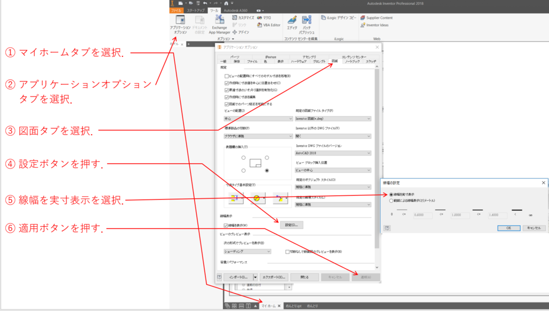Open the non-Inventor DWG file dropdown
This screenshot has height=311, width=549.
tap(333, 136)
